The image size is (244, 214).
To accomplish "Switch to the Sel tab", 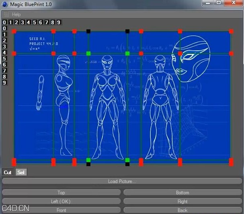I will [x=21, y=172].
